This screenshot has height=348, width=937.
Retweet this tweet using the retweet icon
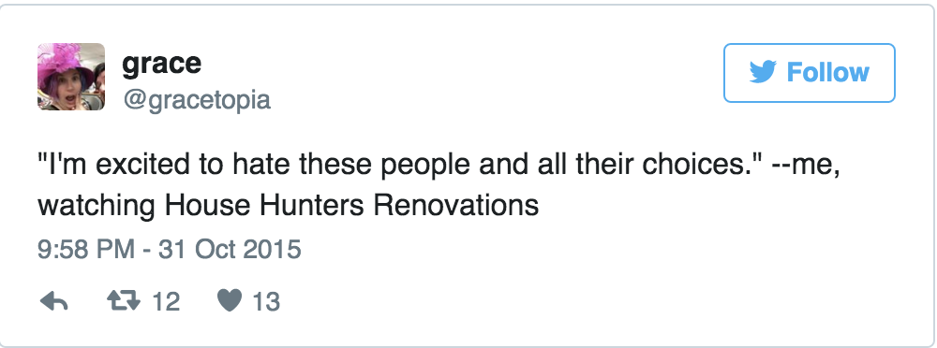pos(124,301)
